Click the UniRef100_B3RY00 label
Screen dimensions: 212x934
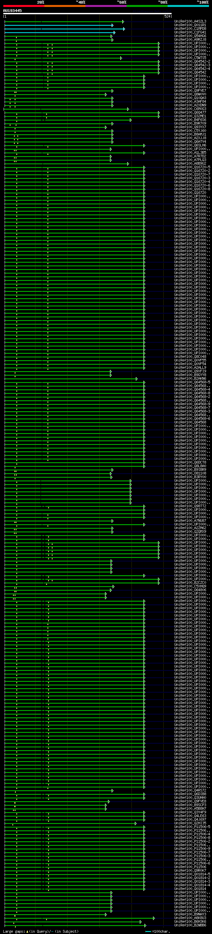[190, 477]
